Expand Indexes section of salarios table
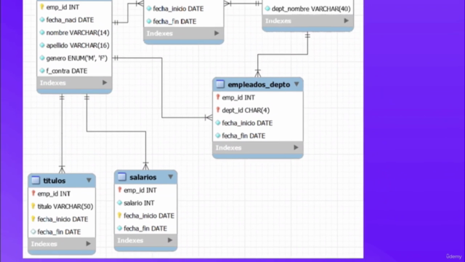The image size is (465, 262). pyautogui.click(x=170, y=240)
